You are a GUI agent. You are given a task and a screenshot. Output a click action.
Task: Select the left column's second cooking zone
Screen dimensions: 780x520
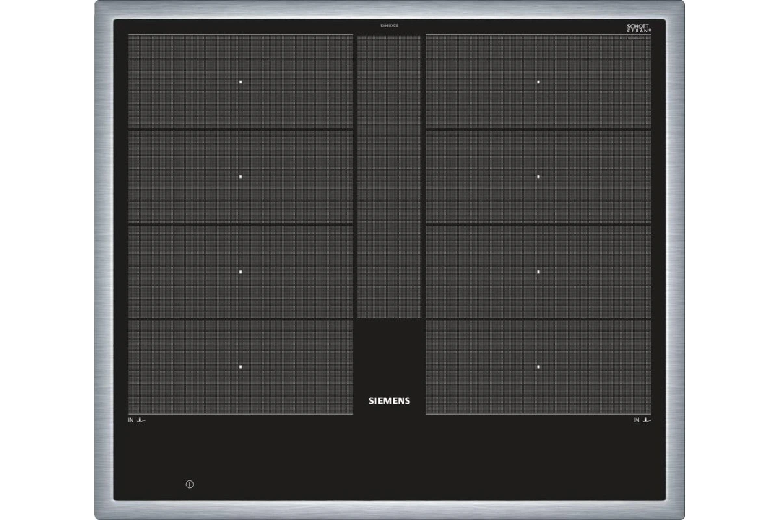click(x=240, y=177)
